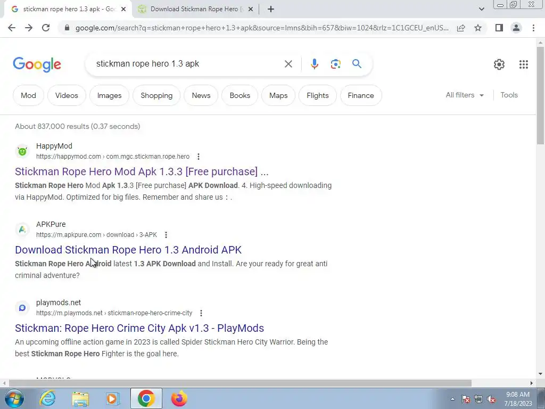Screen dimensions: 545x409
Task: Open more options for playmods.net result
Action: pos(201,313)
